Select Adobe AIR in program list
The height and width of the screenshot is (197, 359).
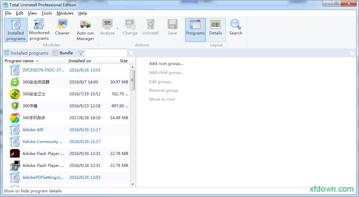33,130
